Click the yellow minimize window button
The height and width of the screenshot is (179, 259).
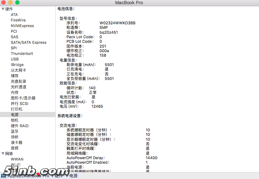coord(10,2)
